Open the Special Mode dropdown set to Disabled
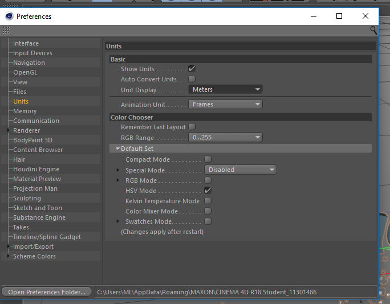This screenshot has height=304, width=390. pos(241,170)
